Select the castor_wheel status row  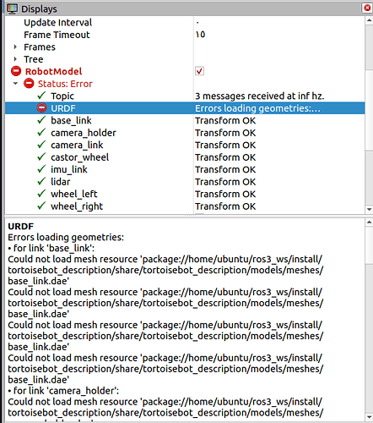[x=185, y=157]
